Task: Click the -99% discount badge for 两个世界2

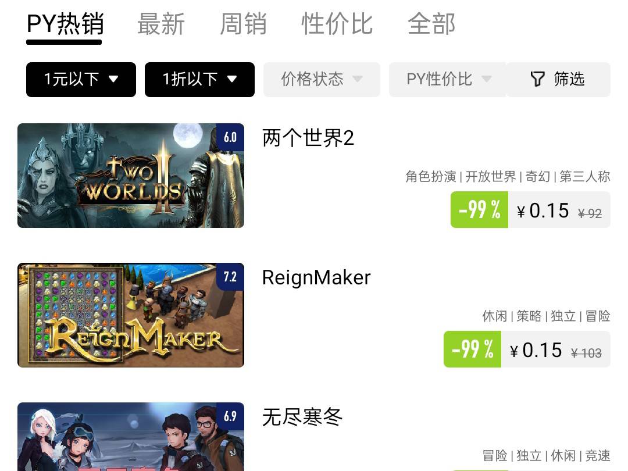Action: (x=479, y=209)
